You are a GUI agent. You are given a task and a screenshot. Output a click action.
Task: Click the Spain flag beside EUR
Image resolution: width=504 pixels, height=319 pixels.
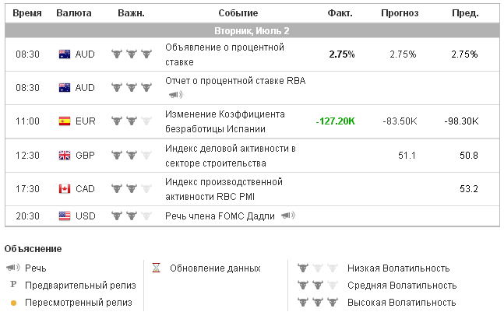coord(65,121)
